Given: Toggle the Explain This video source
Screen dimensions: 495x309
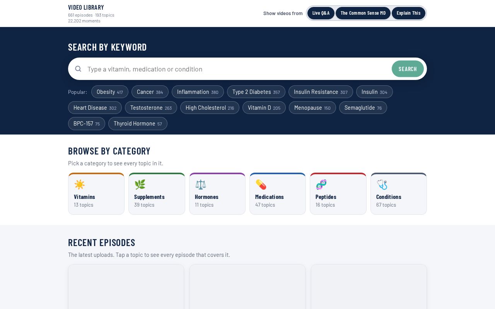Looking at the screenshot, I should point(408,13).
